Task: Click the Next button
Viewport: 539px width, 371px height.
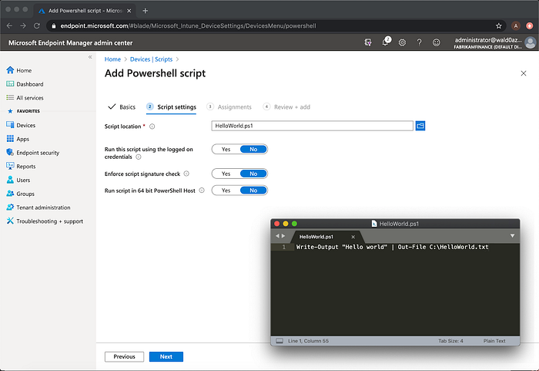Action: pyautogui.click(x=166, y=356)
